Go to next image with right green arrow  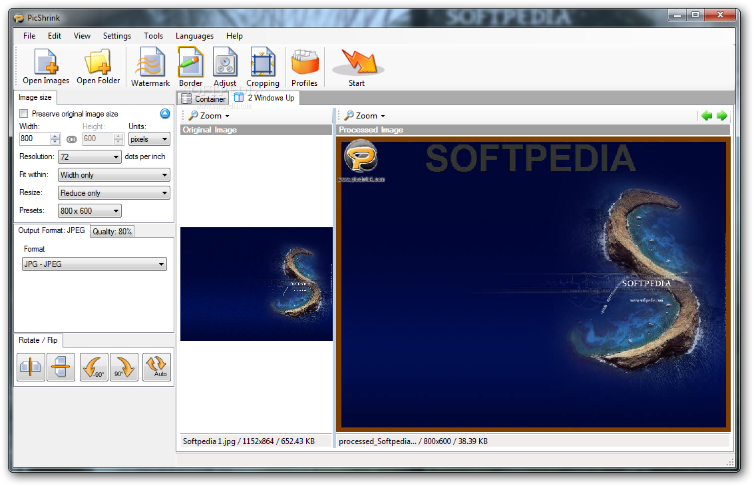[722, 115]
